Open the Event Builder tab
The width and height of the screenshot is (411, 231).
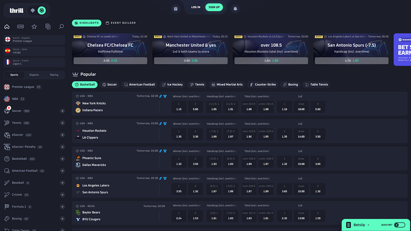click(121, 23)
